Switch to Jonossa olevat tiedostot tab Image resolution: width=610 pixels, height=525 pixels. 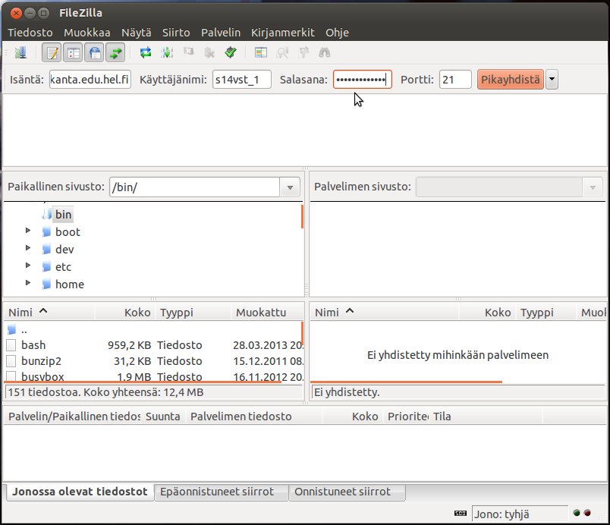(80, 492)
